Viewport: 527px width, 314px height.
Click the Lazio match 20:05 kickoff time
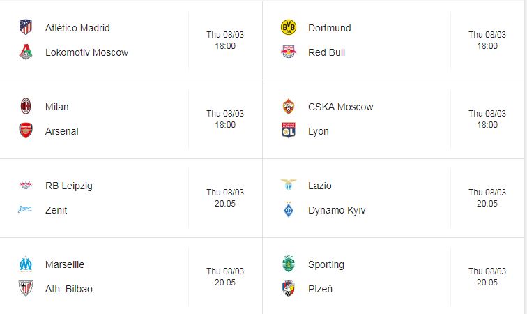487,204
